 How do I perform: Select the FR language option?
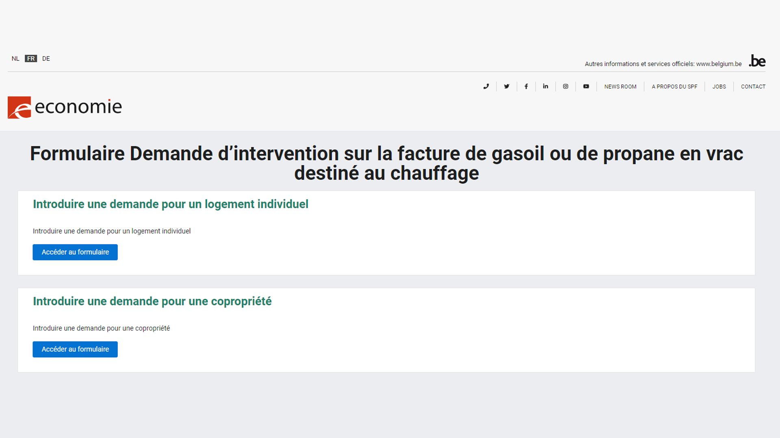[x=31, y=58]
